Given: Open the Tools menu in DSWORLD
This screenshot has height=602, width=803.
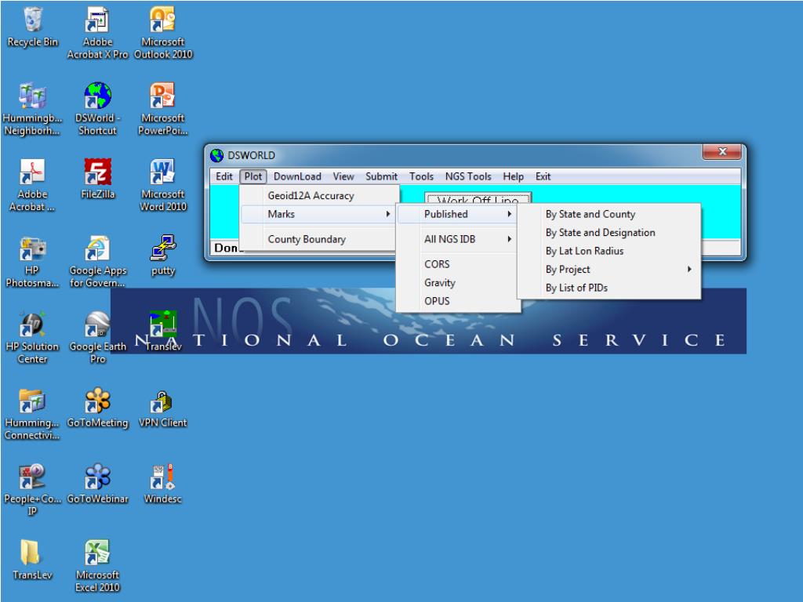Looking at the screenshot, I should point(421,176).
